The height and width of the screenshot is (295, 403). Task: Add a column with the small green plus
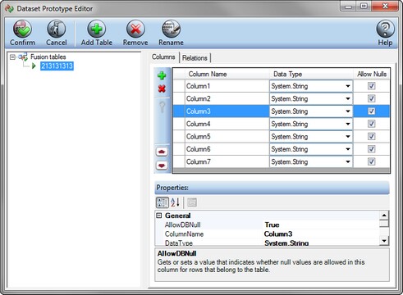[162, 75]
